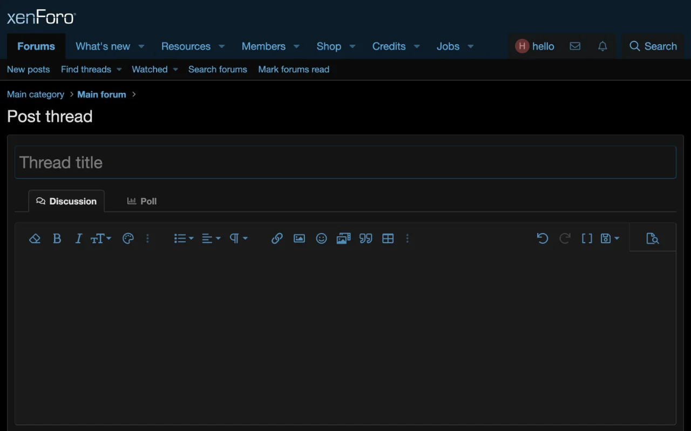This screenshot has height=431, width=691.
Task: Open the list options dropdown
Action: click(184, 238)
